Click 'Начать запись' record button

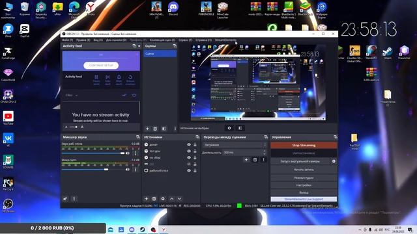304,170
